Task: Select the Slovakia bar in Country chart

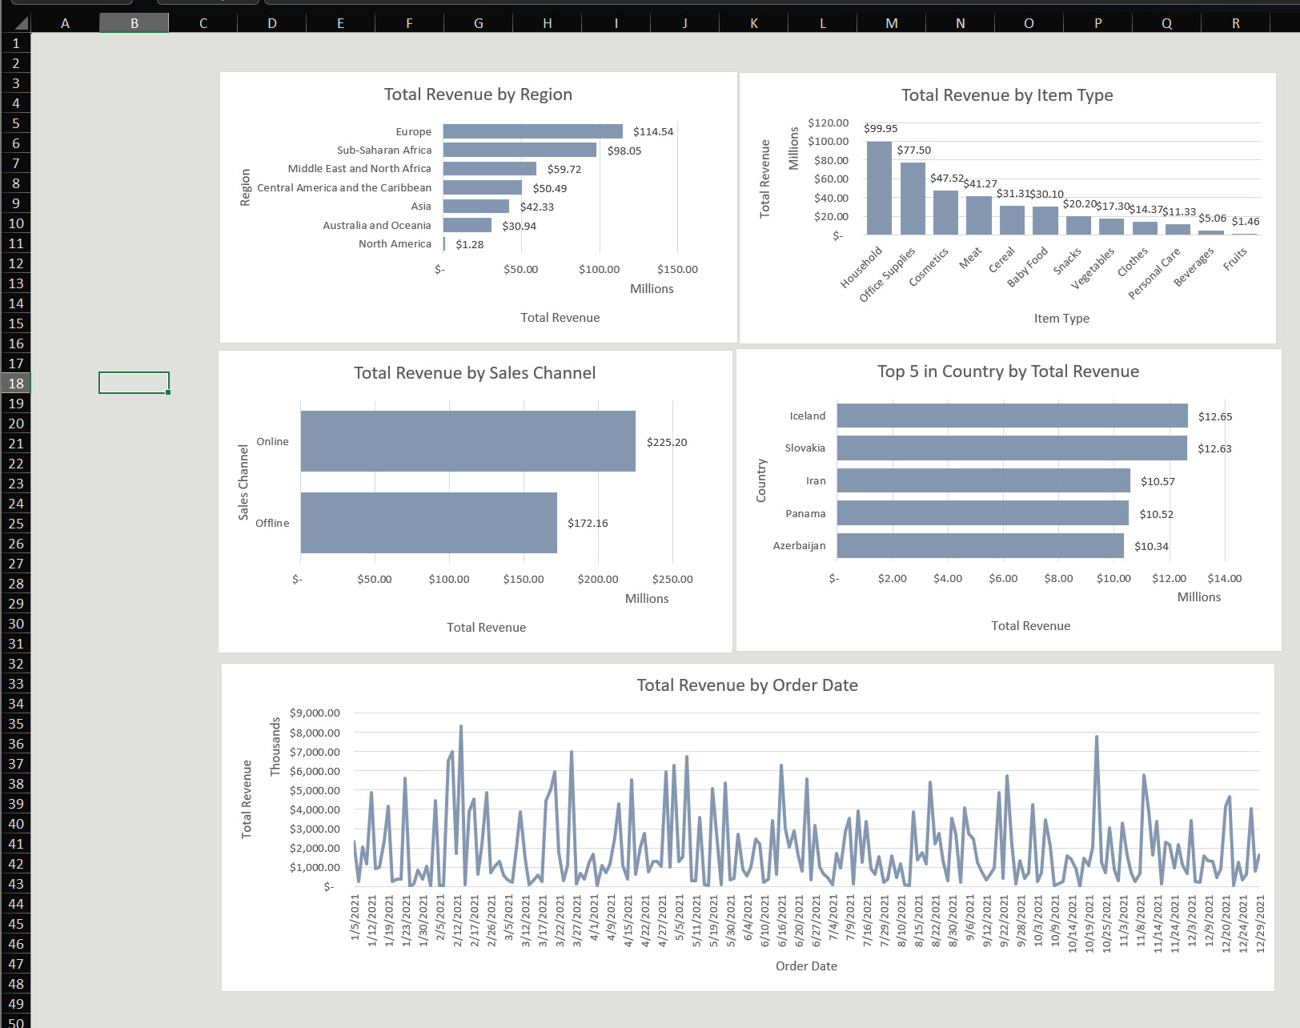Action: pyautogui.click(x=1012, y=448)
